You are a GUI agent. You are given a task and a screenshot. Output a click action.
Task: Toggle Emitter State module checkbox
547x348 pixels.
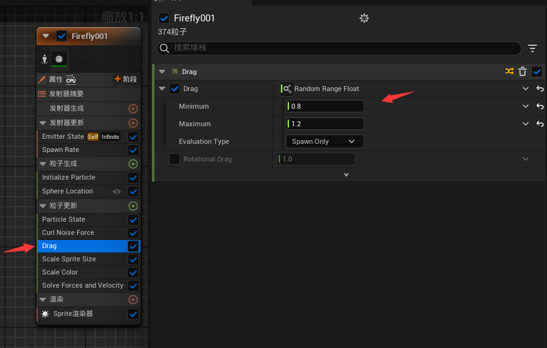coord(133,137)
